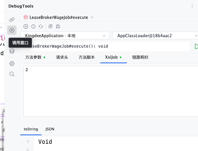Click the execute(): void method signature field
198x151 pixels.
(x=105, y=46)
